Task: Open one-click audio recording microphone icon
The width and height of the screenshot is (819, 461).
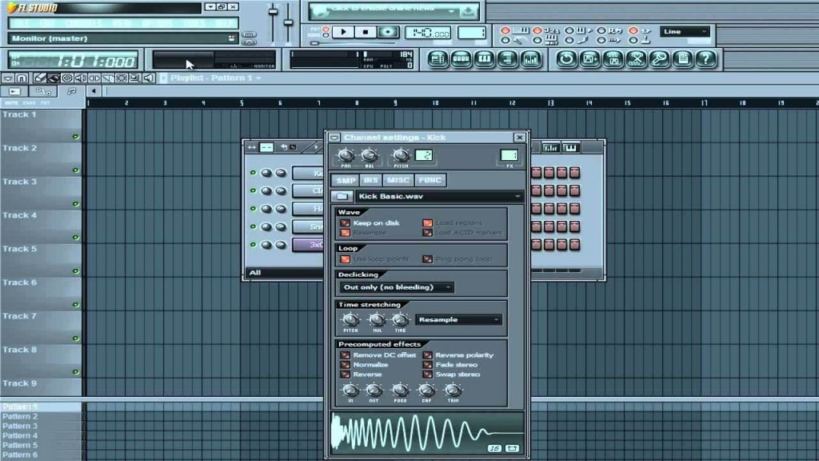Action: point(659,59)
